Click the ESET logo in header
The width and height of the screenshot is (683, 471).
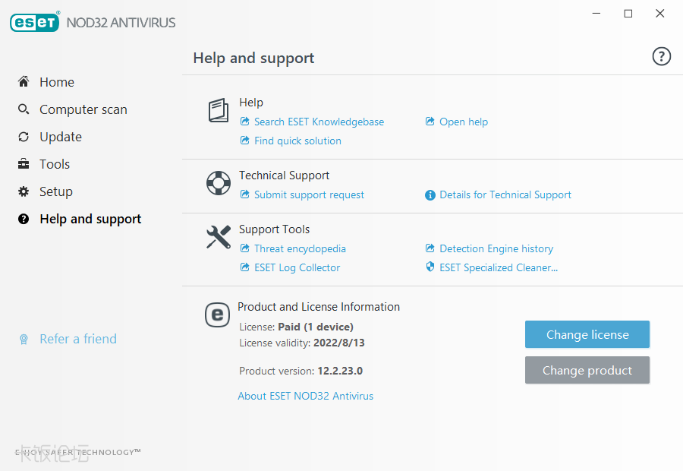(x=34, y=22)
